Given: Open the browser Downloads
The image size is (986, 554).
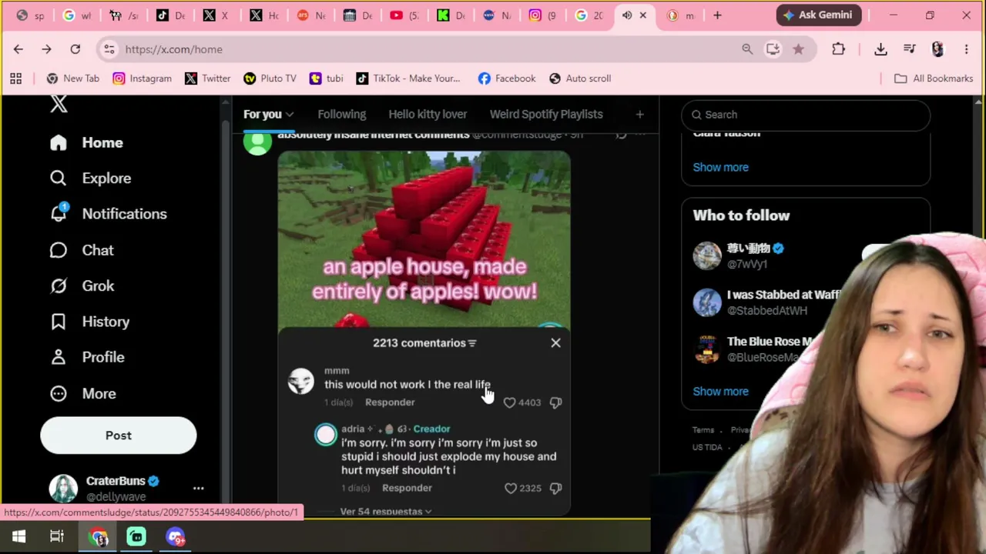Looking at the screenshot, I should [x=880, y=49].
